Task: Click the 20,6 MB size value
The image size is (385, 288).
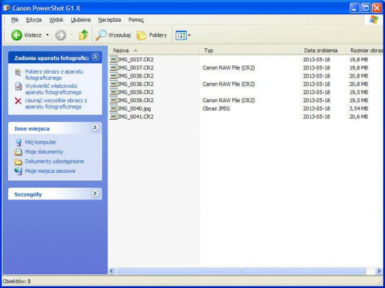Action: [359, 116]
